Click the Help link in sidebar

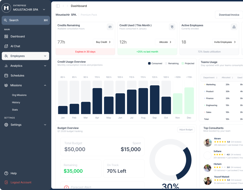coord(14,173)
